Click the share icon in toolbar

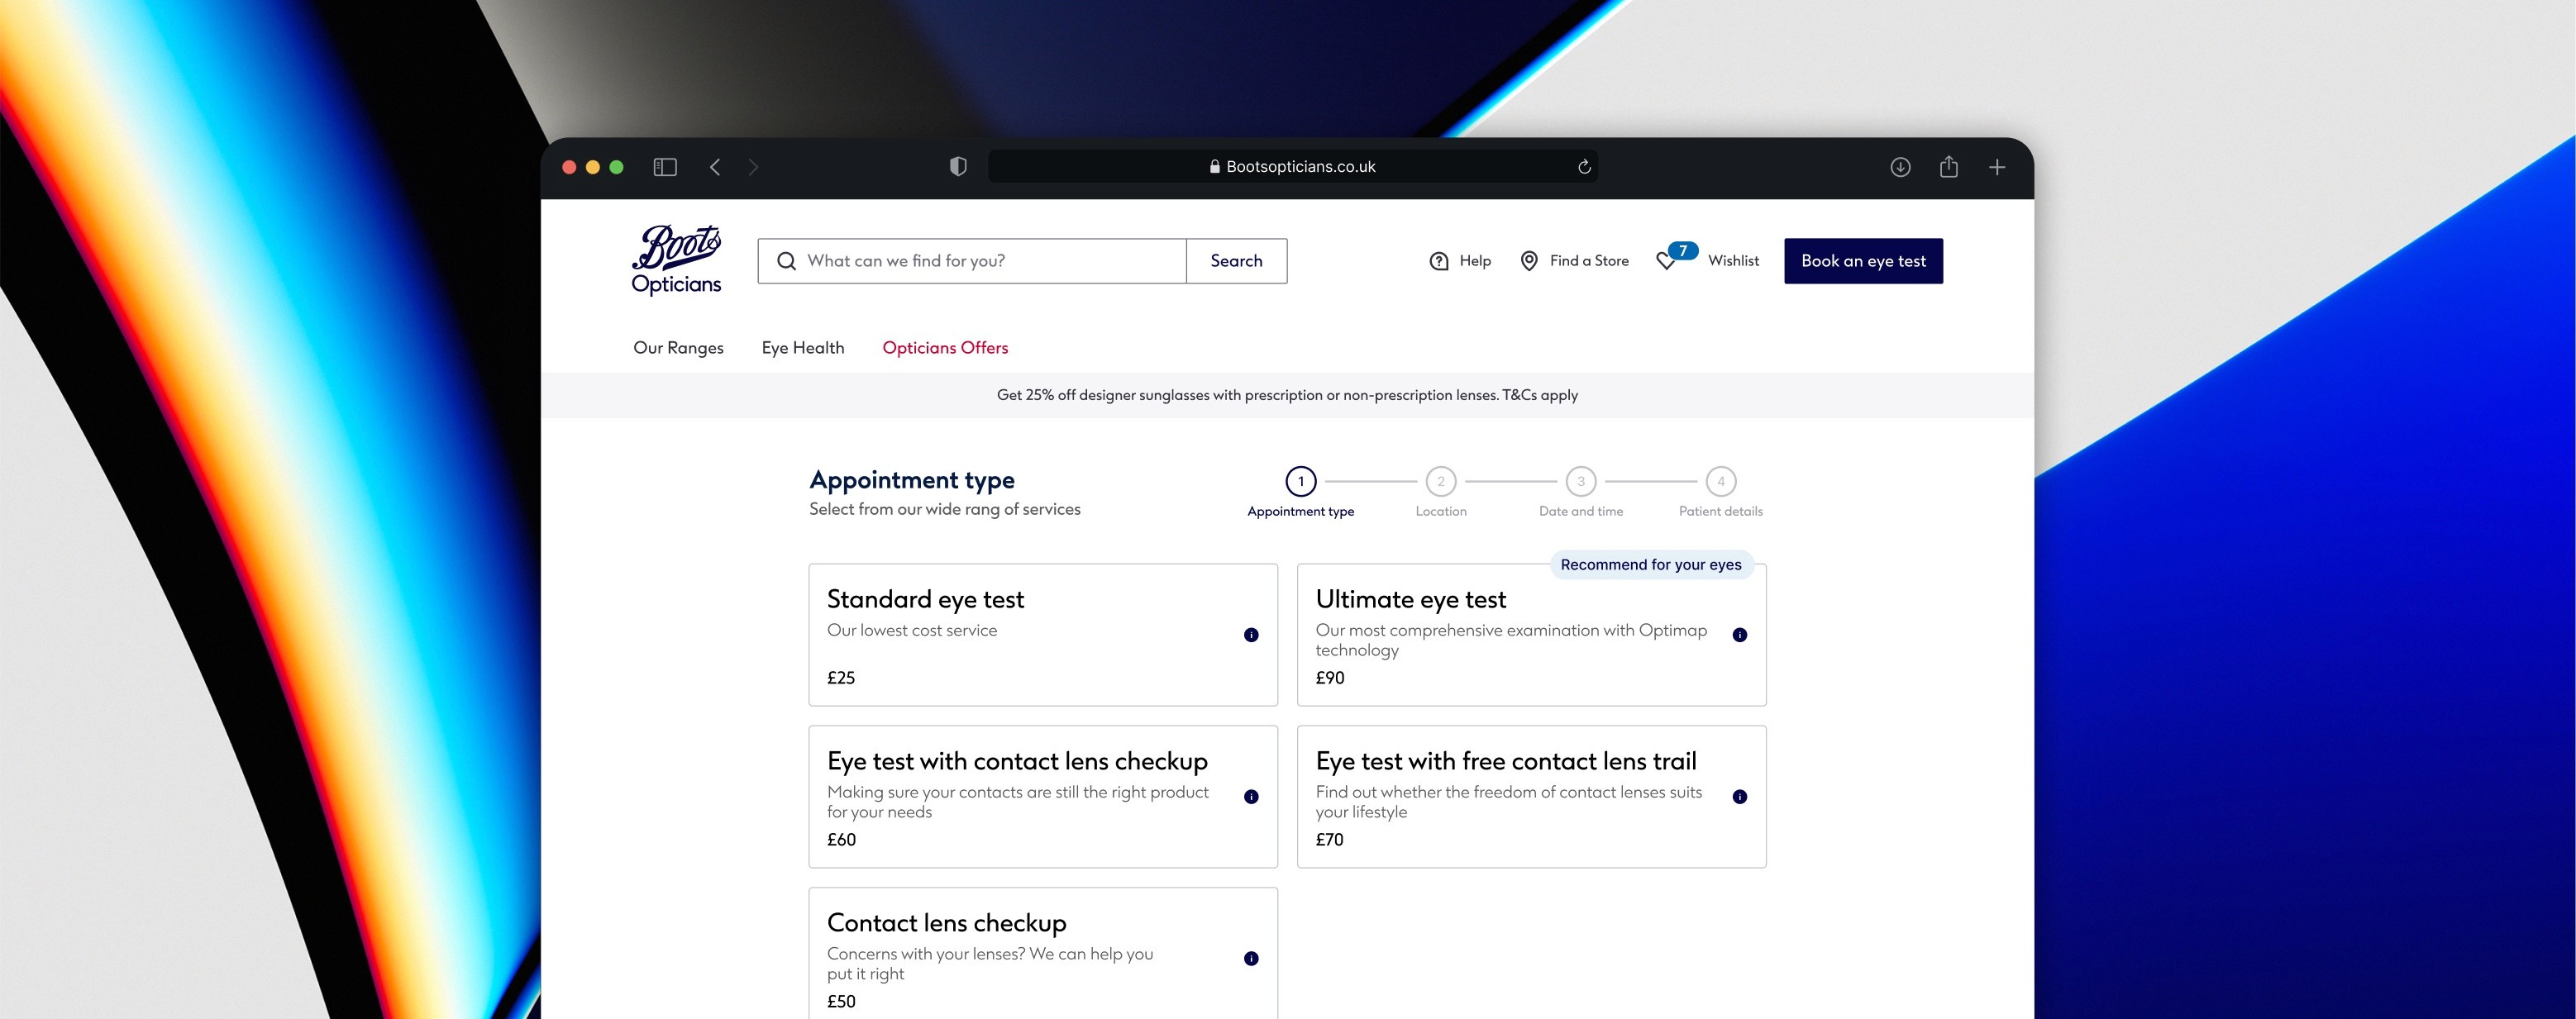(x=1948, y=167)
